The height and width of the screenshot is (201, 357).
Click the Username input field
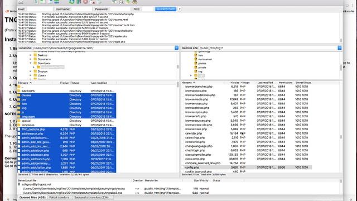point(81,9)
